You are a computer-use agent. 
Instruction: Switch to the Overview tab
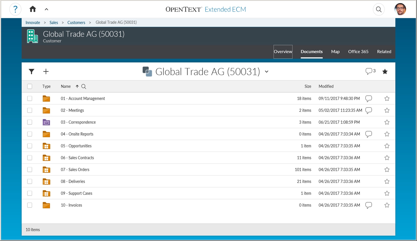click(x=283, y=52)
